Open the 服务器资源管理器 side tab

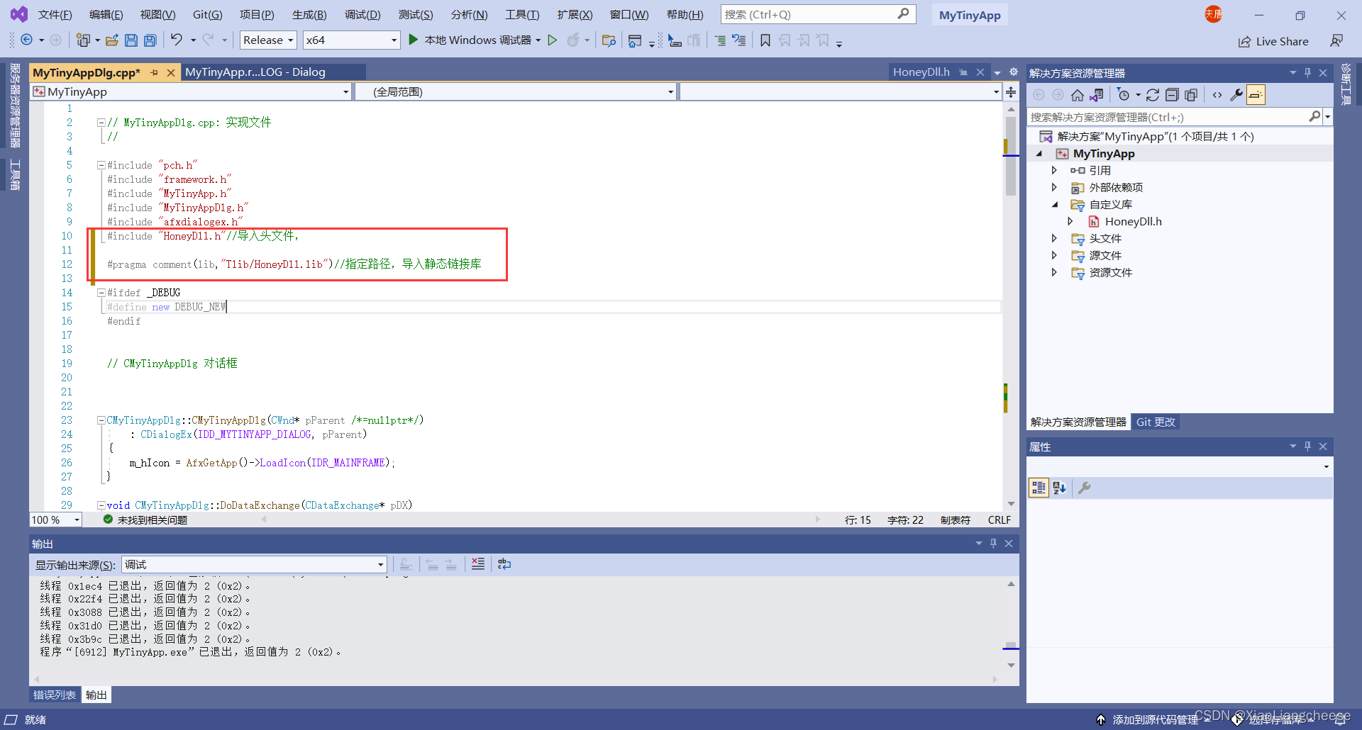14,106
